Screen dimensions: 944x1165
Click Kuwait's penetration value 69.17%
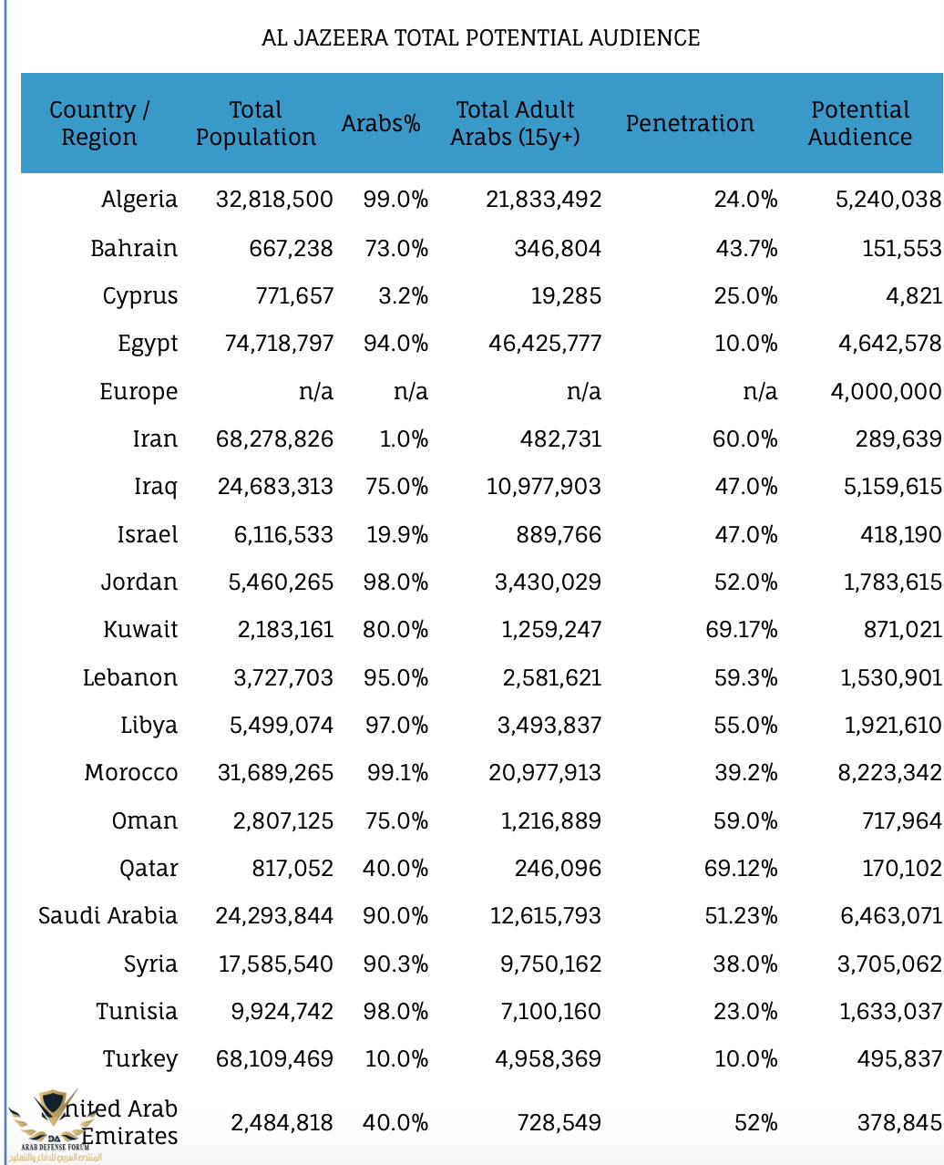point(741,630)
